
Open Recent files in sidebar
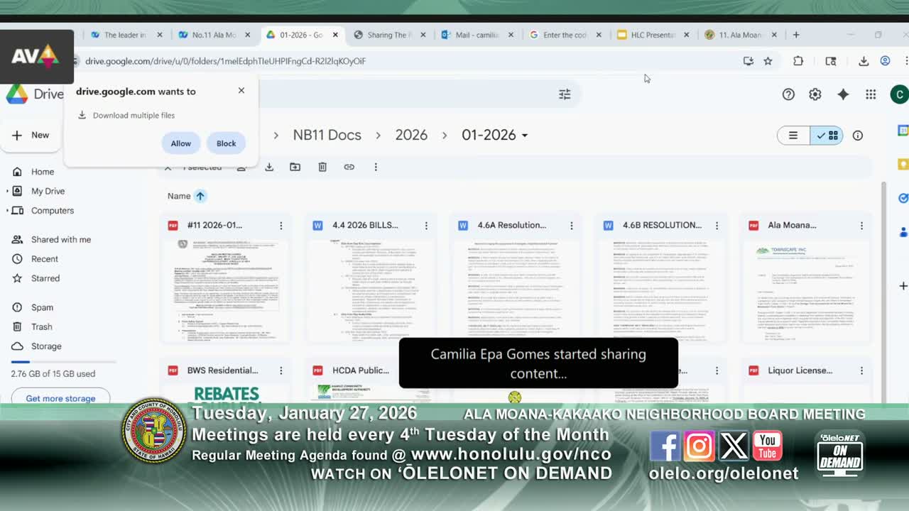(x=45, y=259)
